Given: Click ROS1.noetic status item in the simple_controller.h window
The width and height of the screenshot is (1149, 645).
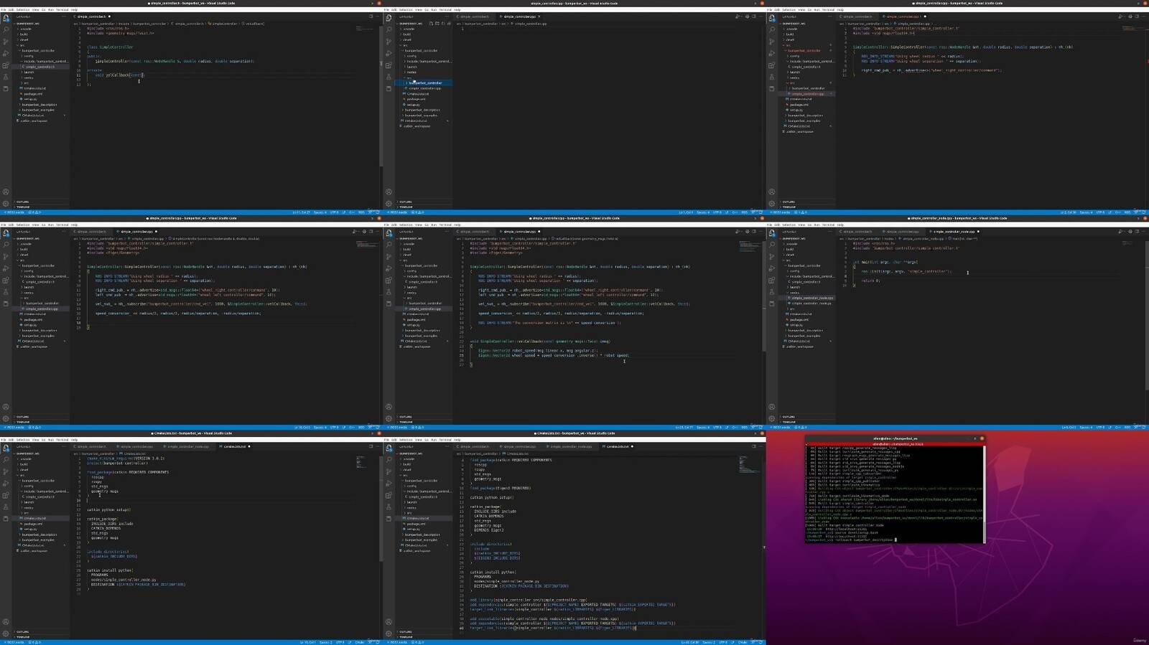Looking at the screenshot, I should point(14,212).
